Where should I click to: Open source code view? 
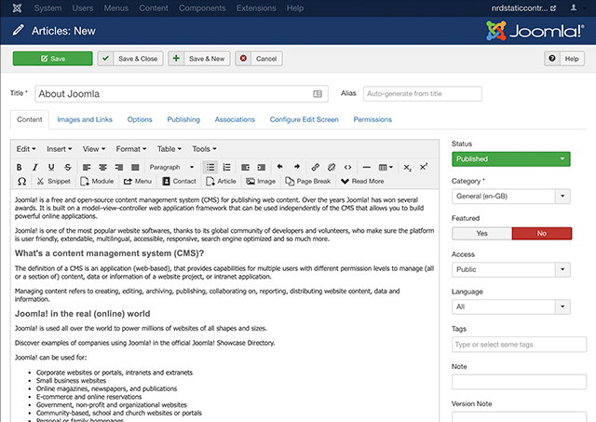pyautogui.click(x=347, y=168)
